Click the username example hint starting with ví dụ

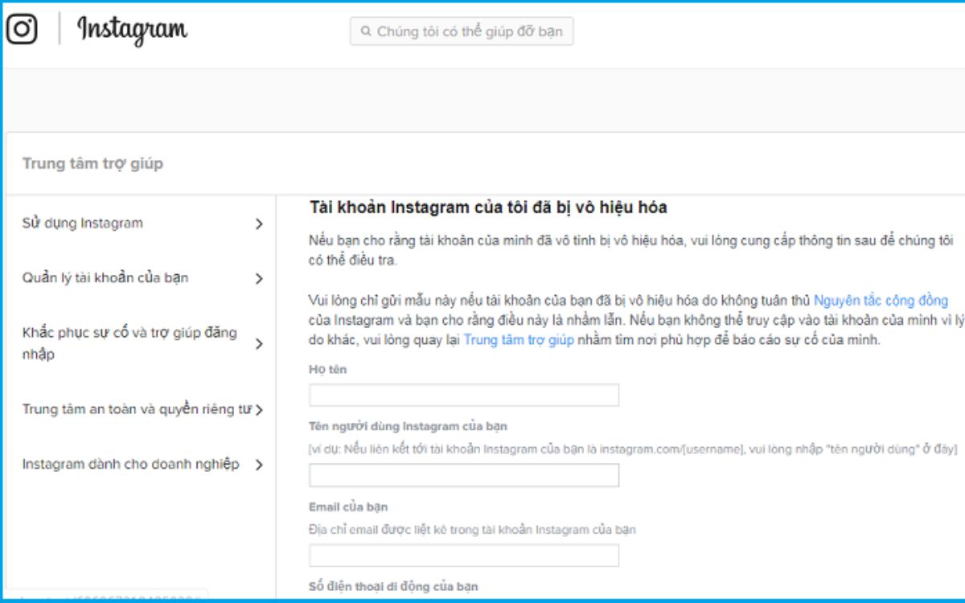coord(633,449)
